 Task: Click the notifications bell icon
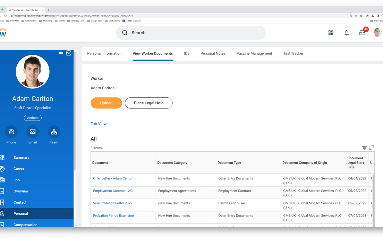coord(346,33)
